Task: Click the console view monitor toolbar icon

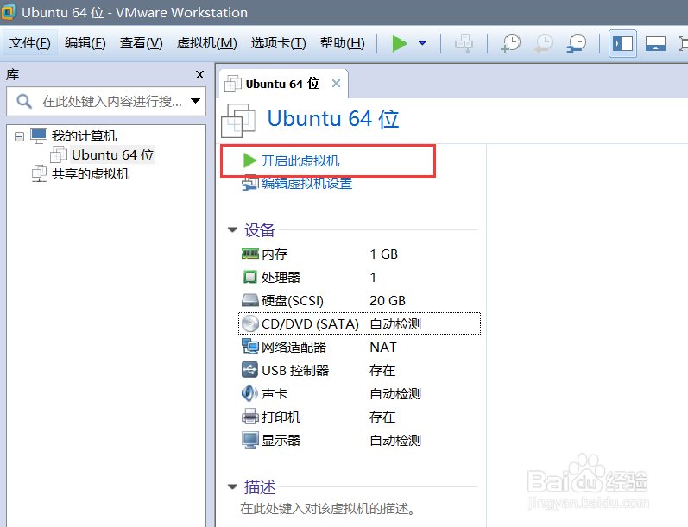Action: pos(655,44)
